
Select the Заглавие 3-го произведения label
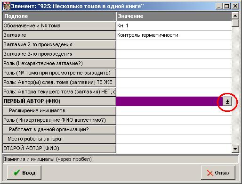click(59, 54)
